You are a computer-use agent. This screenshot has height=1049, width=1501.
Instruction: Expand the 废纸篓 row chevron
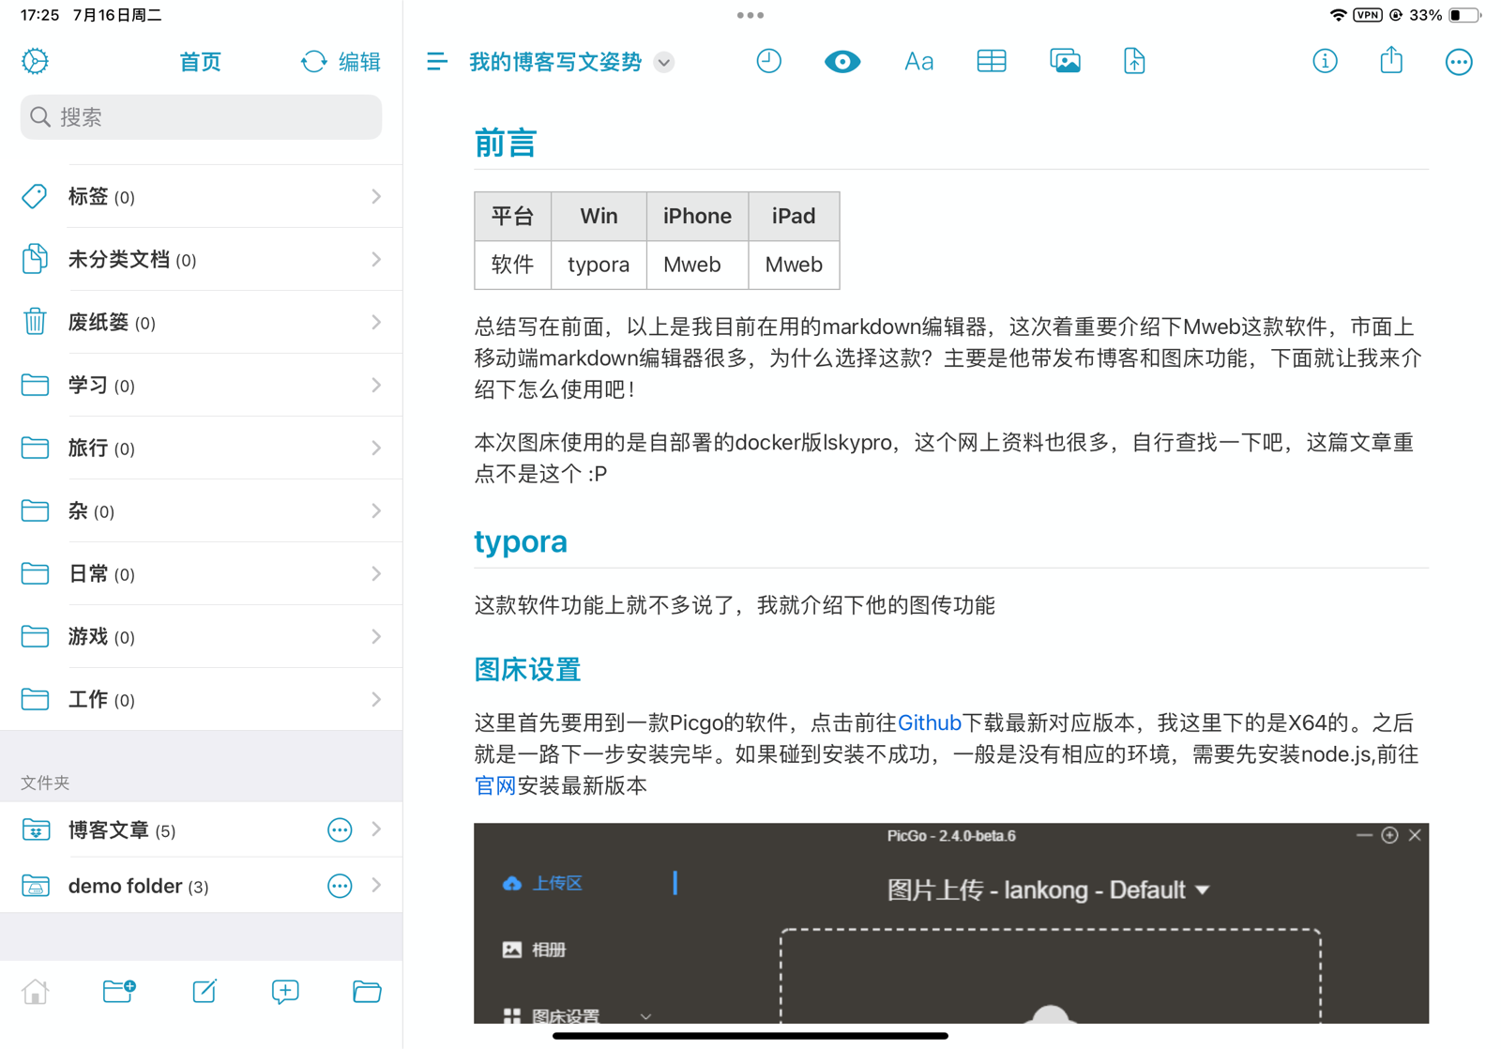(376, 322)
